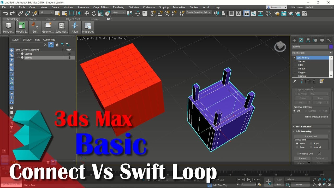Viewport: 334px width, 188px height.
Task: Select the Edge constraint radio button
Action: (x=311, y=143)
